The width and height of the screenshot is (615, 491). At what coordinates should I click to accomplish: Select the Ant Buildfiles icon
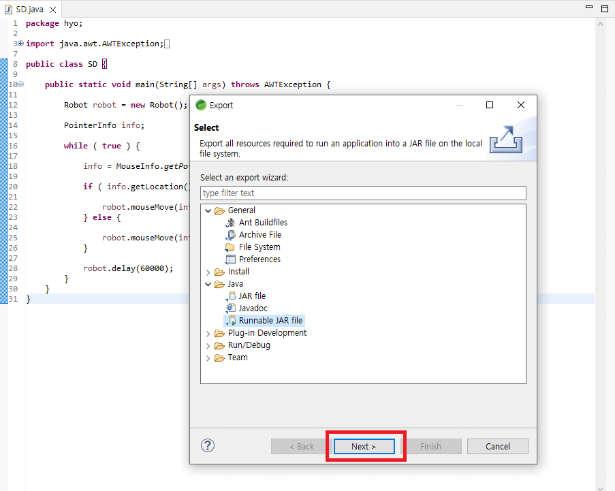pos(230,223)
